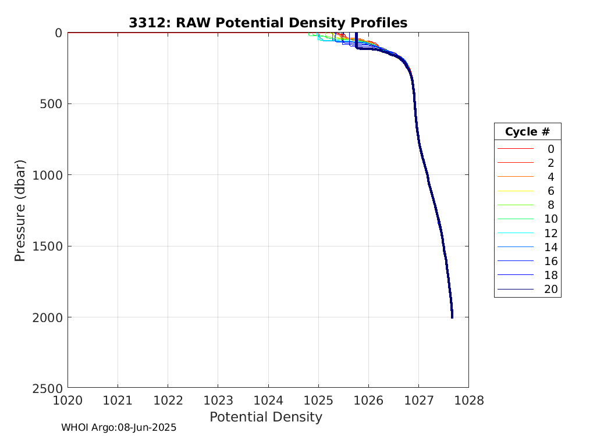
Task: Click legend entry label '8'
Action: point(550,205)
